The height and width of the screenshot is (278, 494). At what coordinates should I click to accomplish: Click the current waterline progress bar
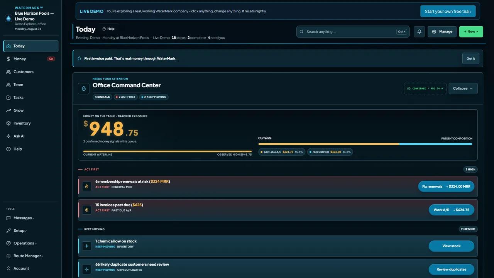tap(167, 151)
